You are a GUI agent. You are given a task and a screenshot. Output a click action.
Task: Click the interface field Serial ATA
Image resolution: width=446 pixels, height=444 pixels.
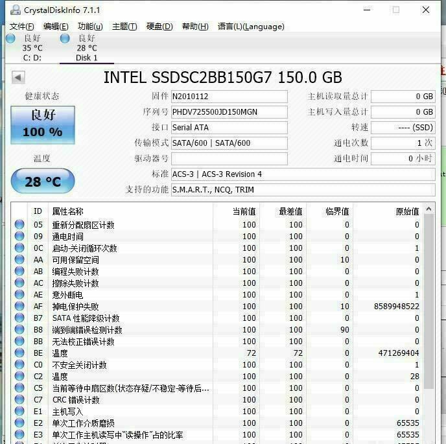[229, 128]
